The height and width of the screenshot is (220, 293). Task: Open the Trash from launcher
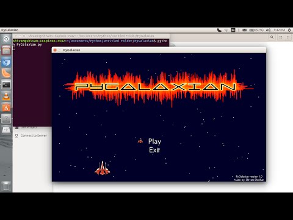6,186
